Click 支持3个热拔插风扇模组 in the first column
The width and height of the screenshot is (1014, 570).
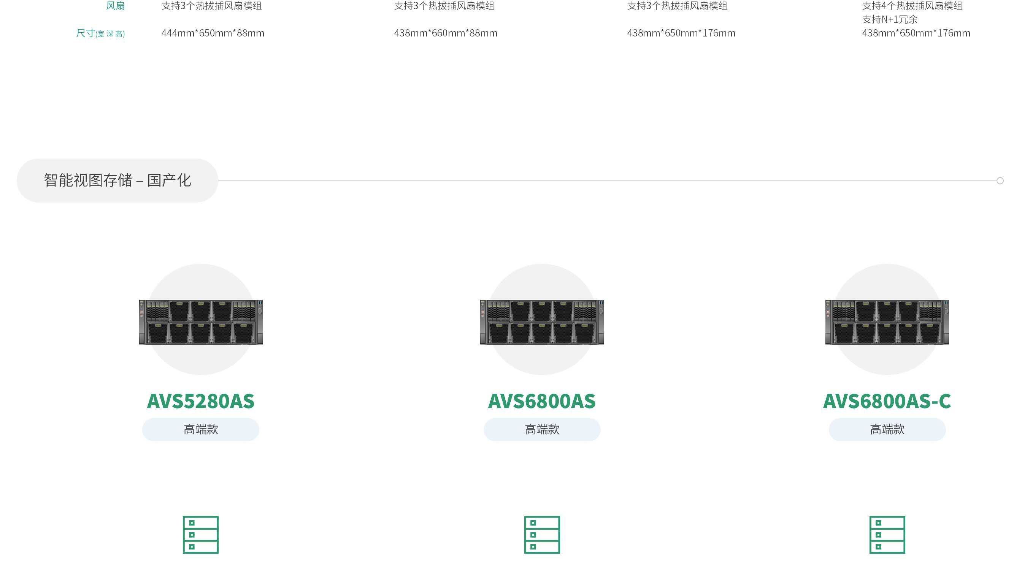click(211, 6)
